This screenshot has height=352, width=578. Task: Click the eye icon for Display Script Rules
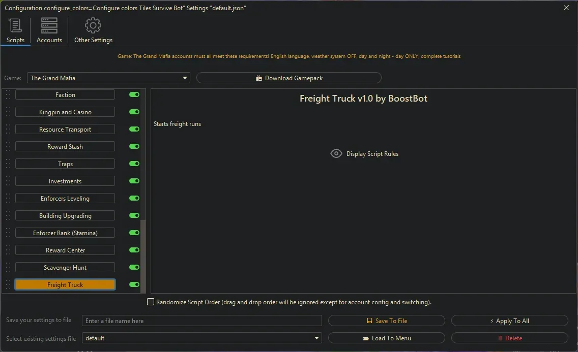(x=336, y=154)
